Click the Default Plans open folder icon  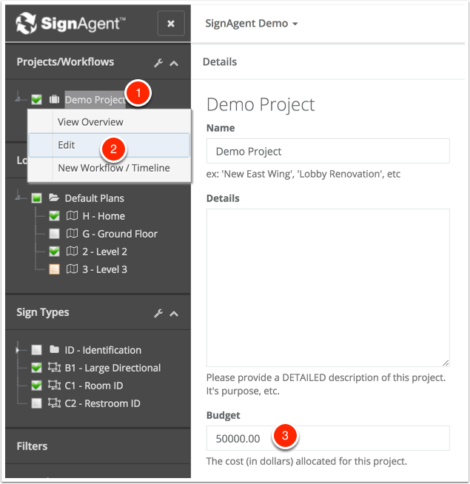[54, 198]
